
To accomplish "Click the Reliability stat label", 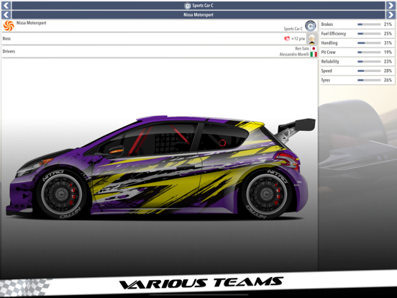I will (330, 62).
